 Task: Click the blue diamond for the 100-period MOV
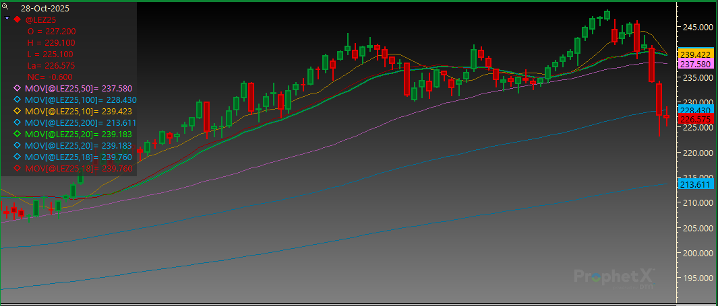[x=18, y=100]
